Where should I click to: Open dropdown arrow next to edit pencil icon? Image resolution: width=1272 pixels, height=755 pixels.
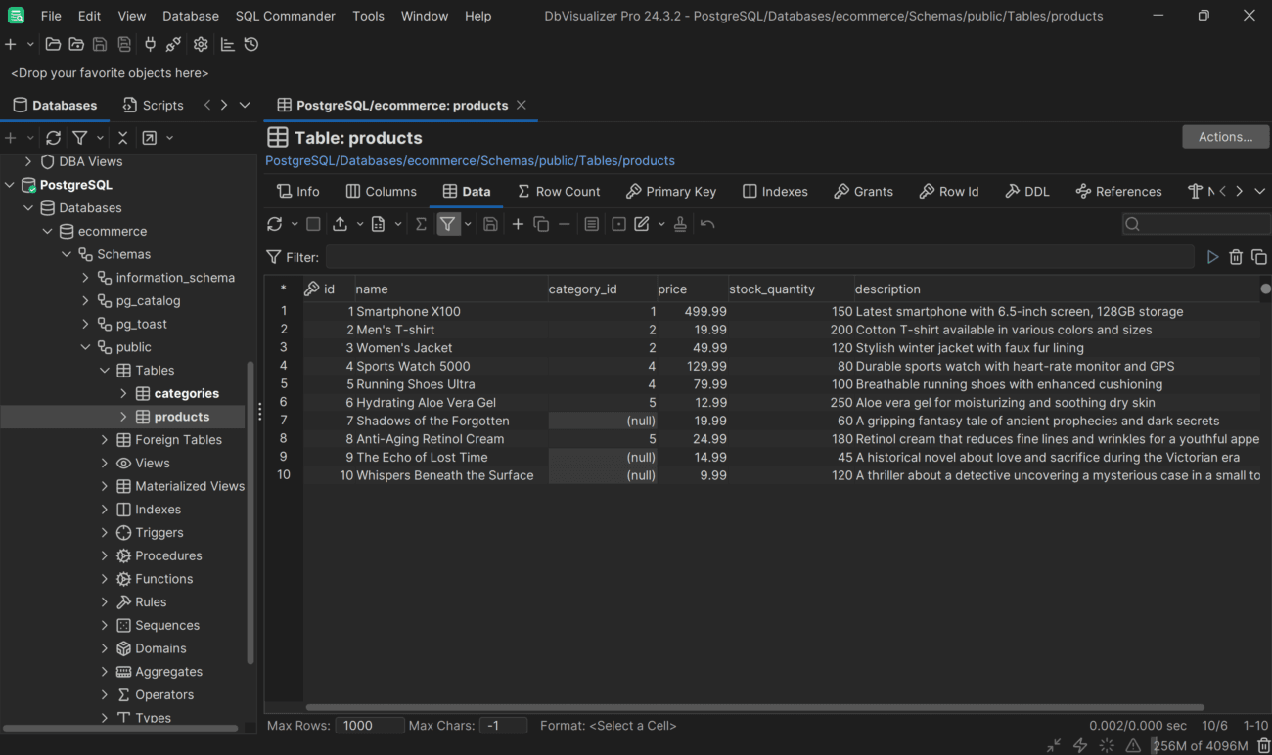(661, 224)
